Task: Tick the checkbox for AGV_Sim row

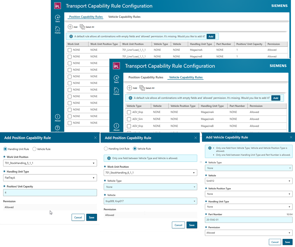Action: coord(129,119)
